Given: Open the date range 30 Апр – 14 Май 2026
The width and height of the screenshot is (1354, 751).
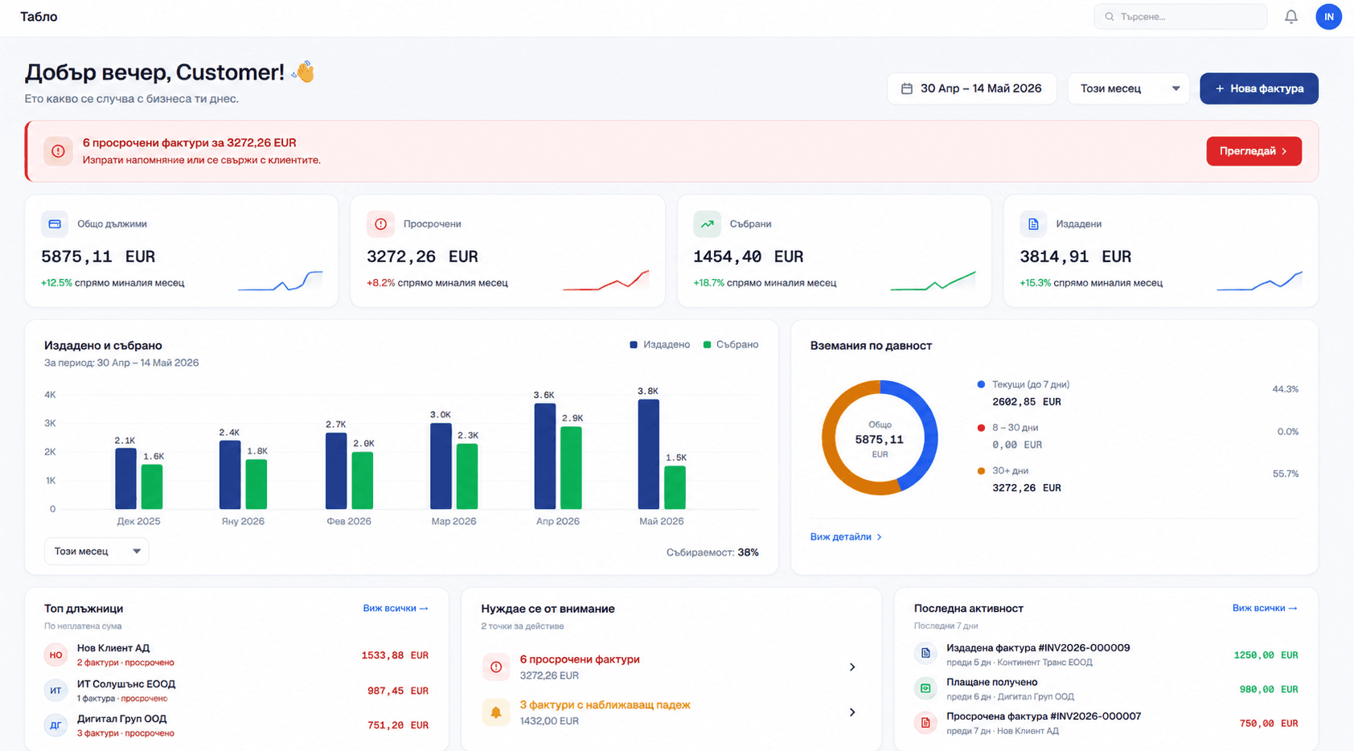Looking at the screenshot, I should (x=972, y=88).
